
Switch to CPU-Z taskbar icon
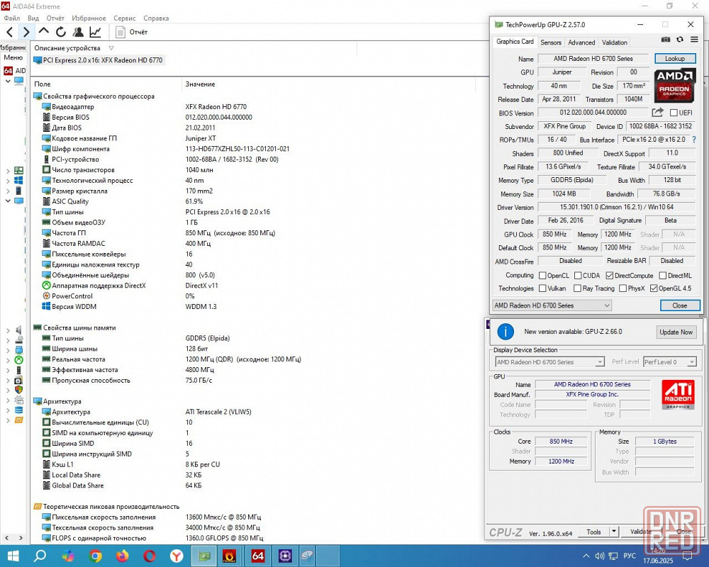pyautogui.click(x=285, y=556)
